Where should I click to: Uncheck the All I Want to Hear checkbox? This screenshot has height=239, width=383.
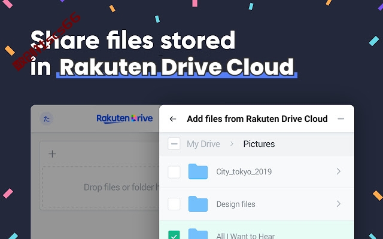[x=174, y=235]
